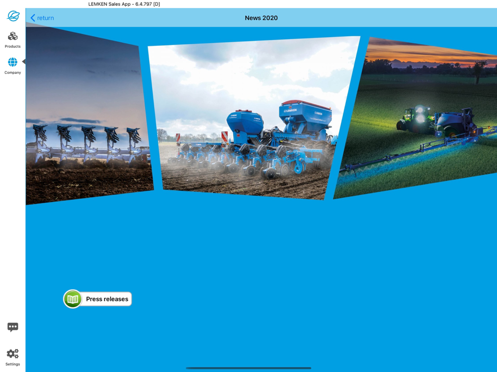Open the Company globe section

pos(13,66)
